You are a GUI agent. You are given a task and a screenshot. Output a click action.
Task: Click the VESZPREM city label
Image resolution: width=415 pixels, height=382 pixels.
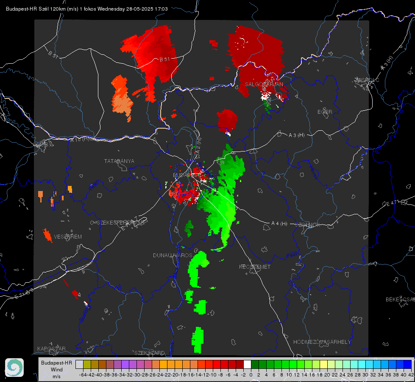point(68,237)
